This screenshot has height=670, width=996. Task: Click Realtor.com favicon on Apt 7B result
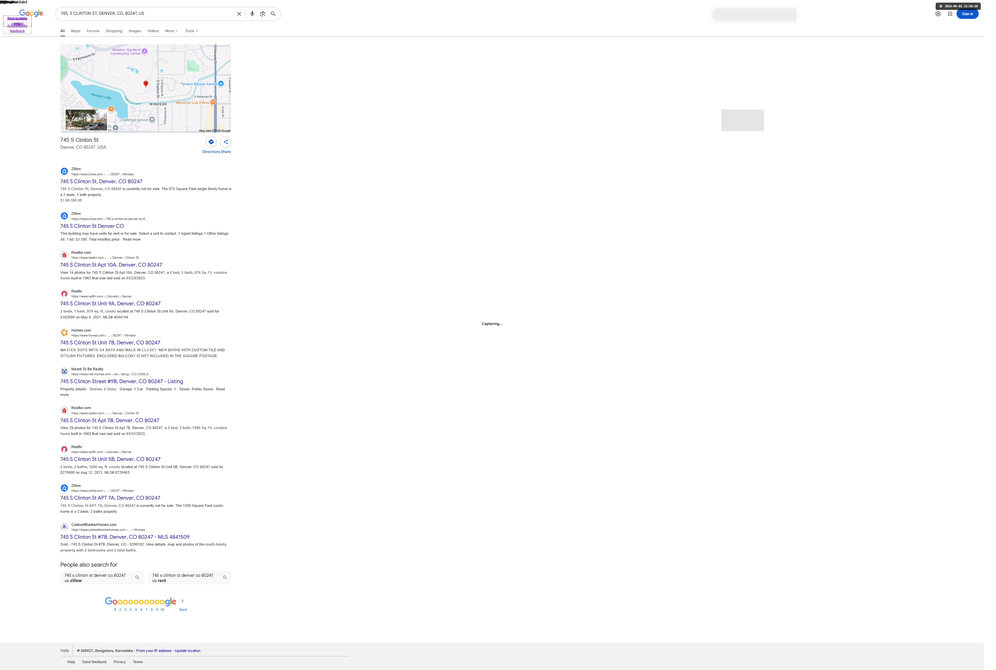coord(64,411)
